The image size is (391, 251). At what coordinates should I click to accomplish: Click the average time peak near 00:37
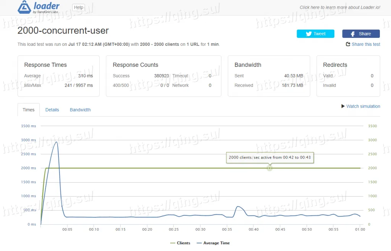click(238, 207)
